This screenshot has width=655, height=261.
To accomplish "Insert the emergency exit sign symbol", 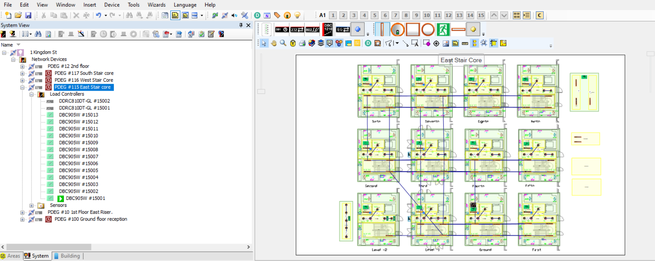I will (x=443, y=30).
